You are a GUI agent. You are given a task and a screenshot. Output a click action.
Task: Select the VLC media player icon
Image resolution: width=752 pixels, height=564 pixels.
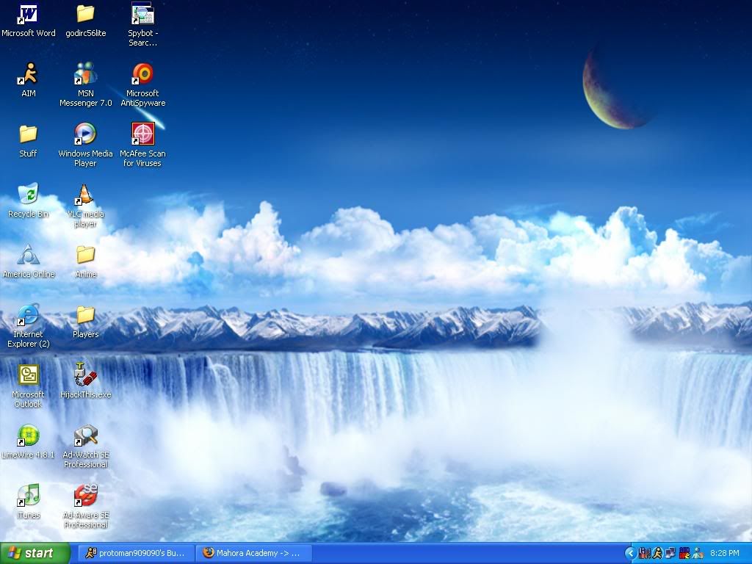coord(85,195)
